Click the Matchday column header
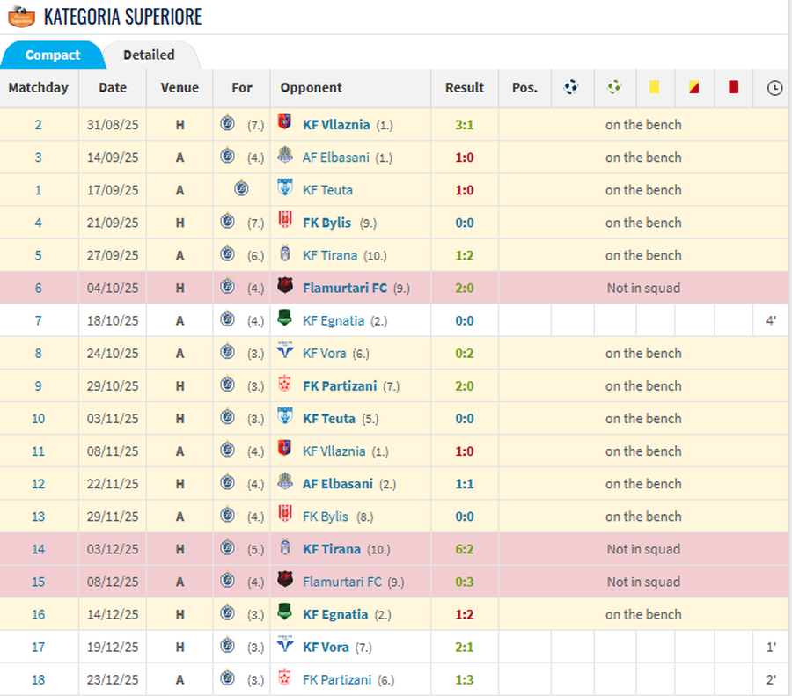The height and width of the screenshot is (696, 792). coord(38,87)
